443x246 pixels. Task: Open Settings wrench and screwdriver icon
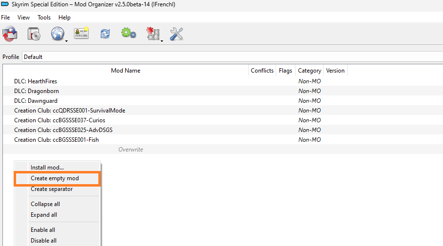point(177,34)
